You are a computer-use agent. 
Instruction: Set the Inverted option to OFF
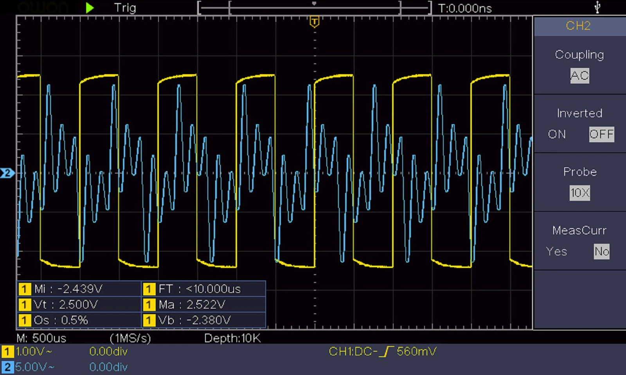click(601, 134)
